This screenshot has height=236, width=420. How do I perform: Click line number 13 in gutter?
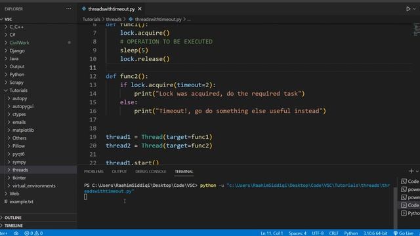click(x=93, y=85)
